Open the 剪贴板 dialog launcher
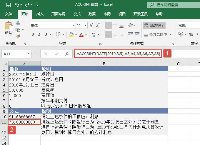The width and height of the screenshot is (200, 145). click(x=25, y=44)
